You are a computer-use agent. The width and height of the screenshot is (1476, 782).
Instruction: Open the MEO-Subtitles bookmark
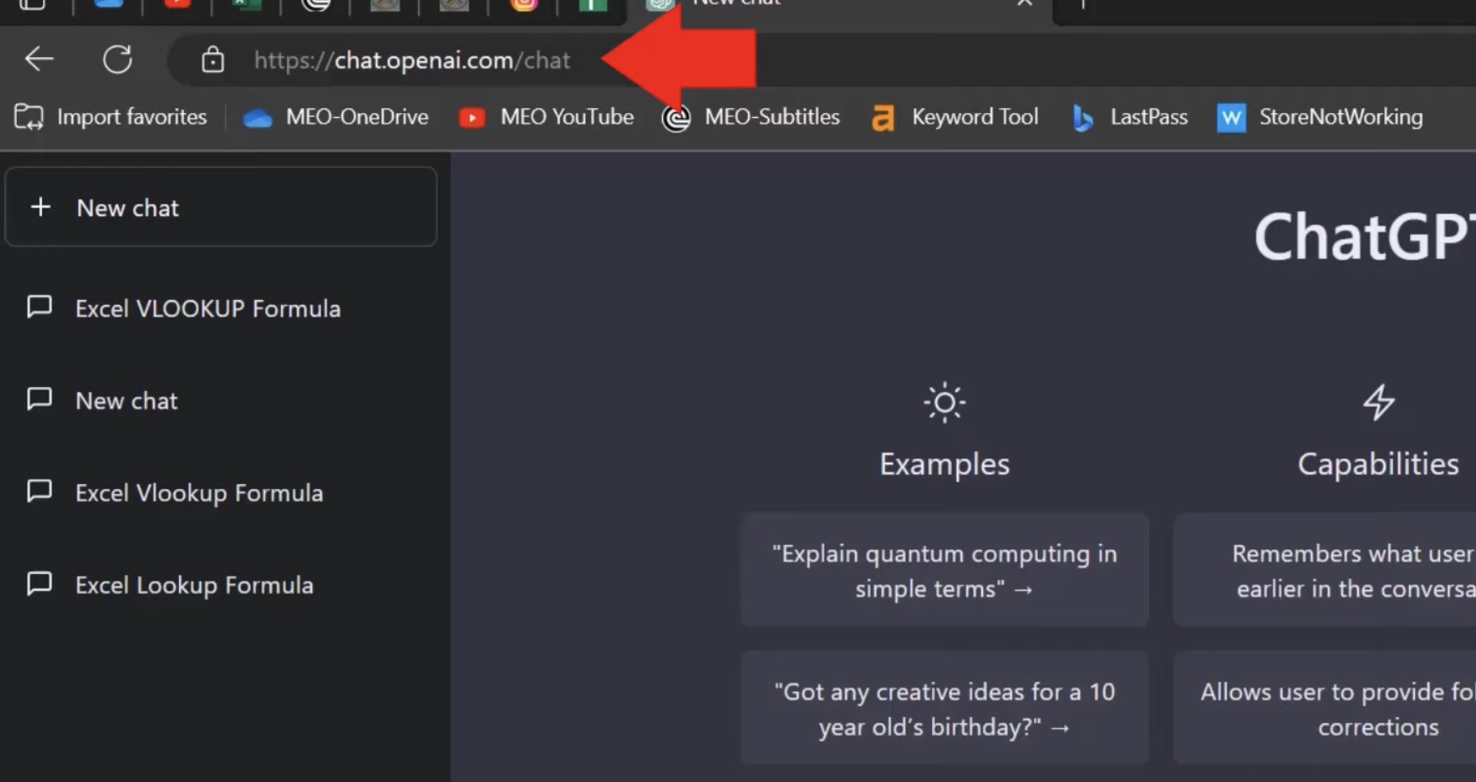click(750, 117)
